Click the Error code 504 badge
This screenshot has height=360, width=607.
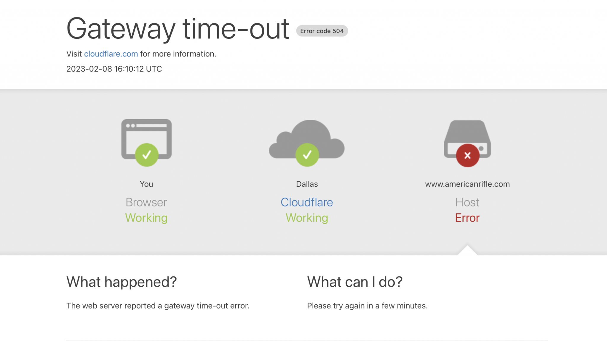pyautogui.click(x=322, y=31)
